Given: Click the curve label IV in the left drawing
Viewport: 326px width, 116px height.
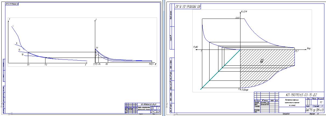Looking at the screenshot, I should pyautogui.click(x=22, y=54).
